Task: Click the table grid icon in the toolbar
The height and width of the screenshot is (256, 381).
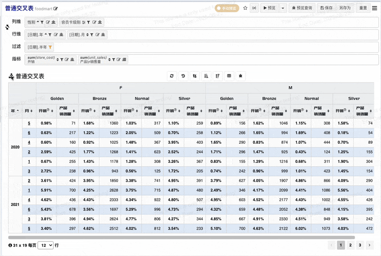Action: point(229,76)
